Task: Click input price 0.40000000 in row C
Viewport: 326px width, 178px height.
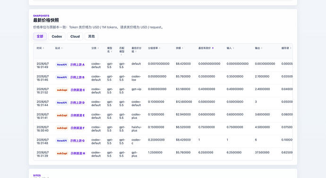Action: coord(235,89)
